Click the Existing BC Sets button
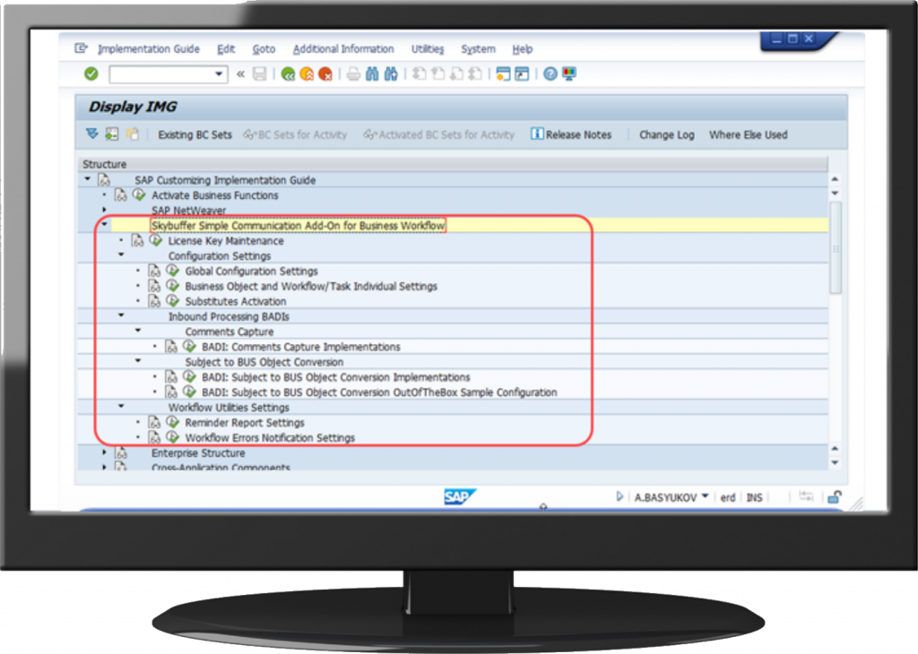Image resolution: width=918 pixels, height=654 pixels. coord(195,135)
